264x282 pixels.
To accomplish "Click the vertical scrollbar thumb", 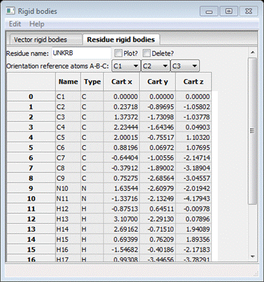I will coord(252,131).
